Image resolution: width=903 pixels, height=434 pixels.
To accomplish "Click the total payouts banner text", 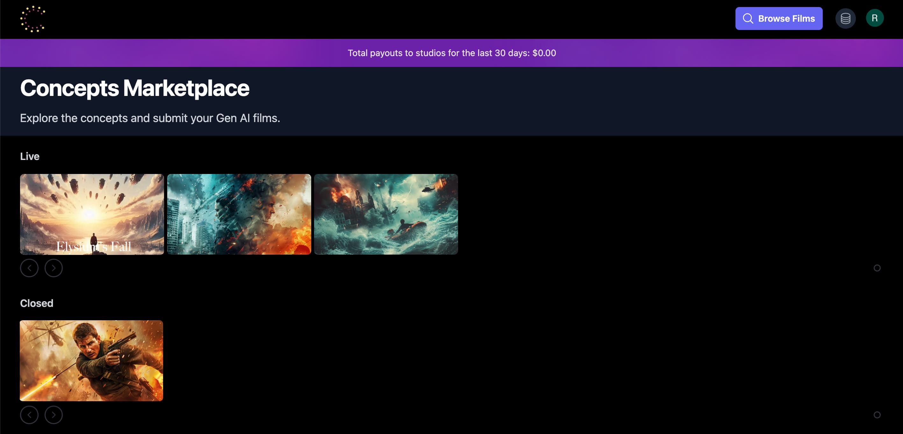I will 452,53.
